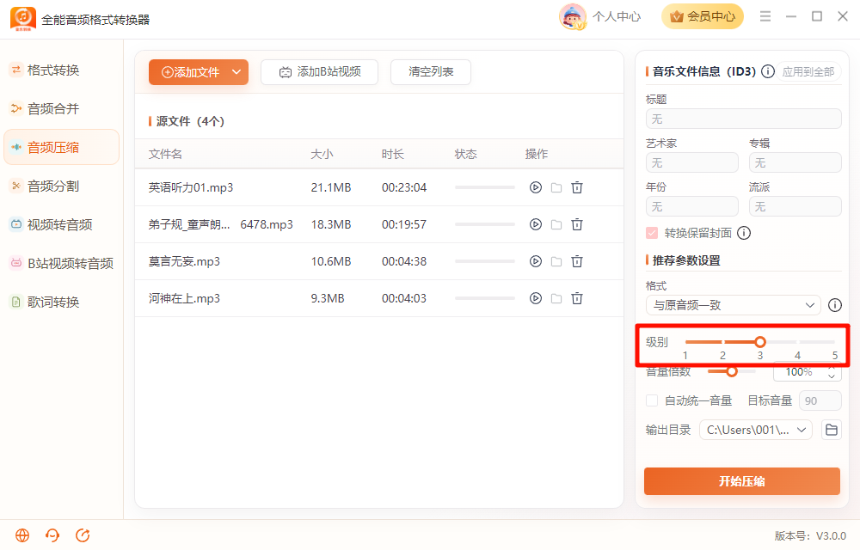Enable the 自动统一音量 checkbox

[x=652, y=400]
